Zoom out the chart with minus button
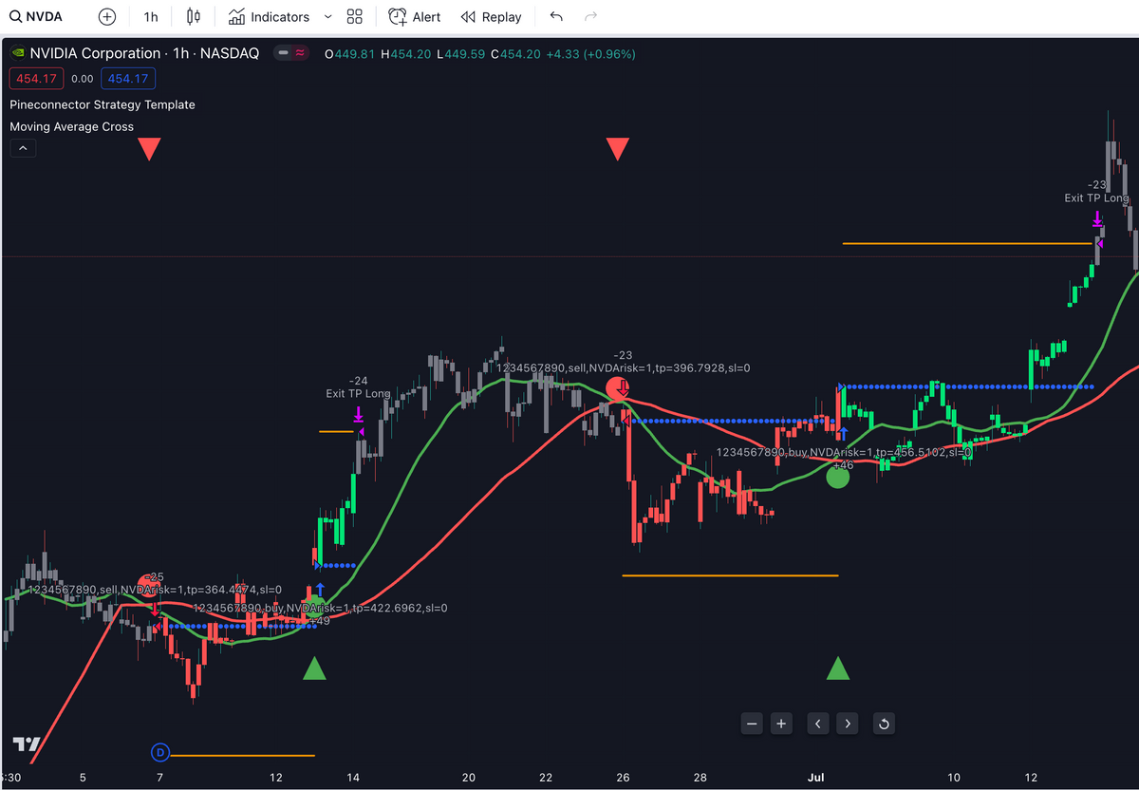Screen dimensions: 1139x790 point(752,724)
